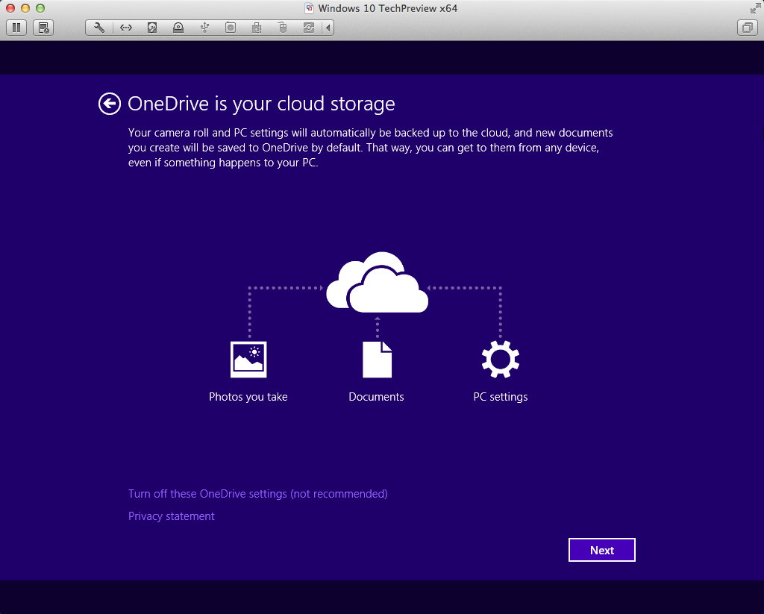Click the USB devices icon

[204, 28]
